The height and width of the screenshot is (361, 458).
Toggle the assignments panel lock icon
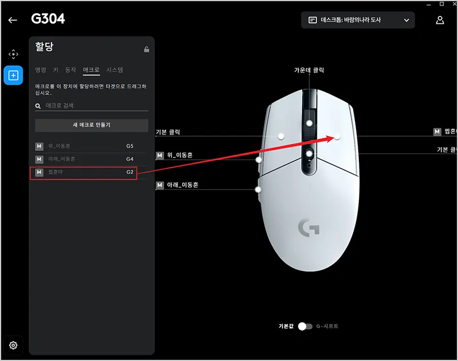pos(147,49)
